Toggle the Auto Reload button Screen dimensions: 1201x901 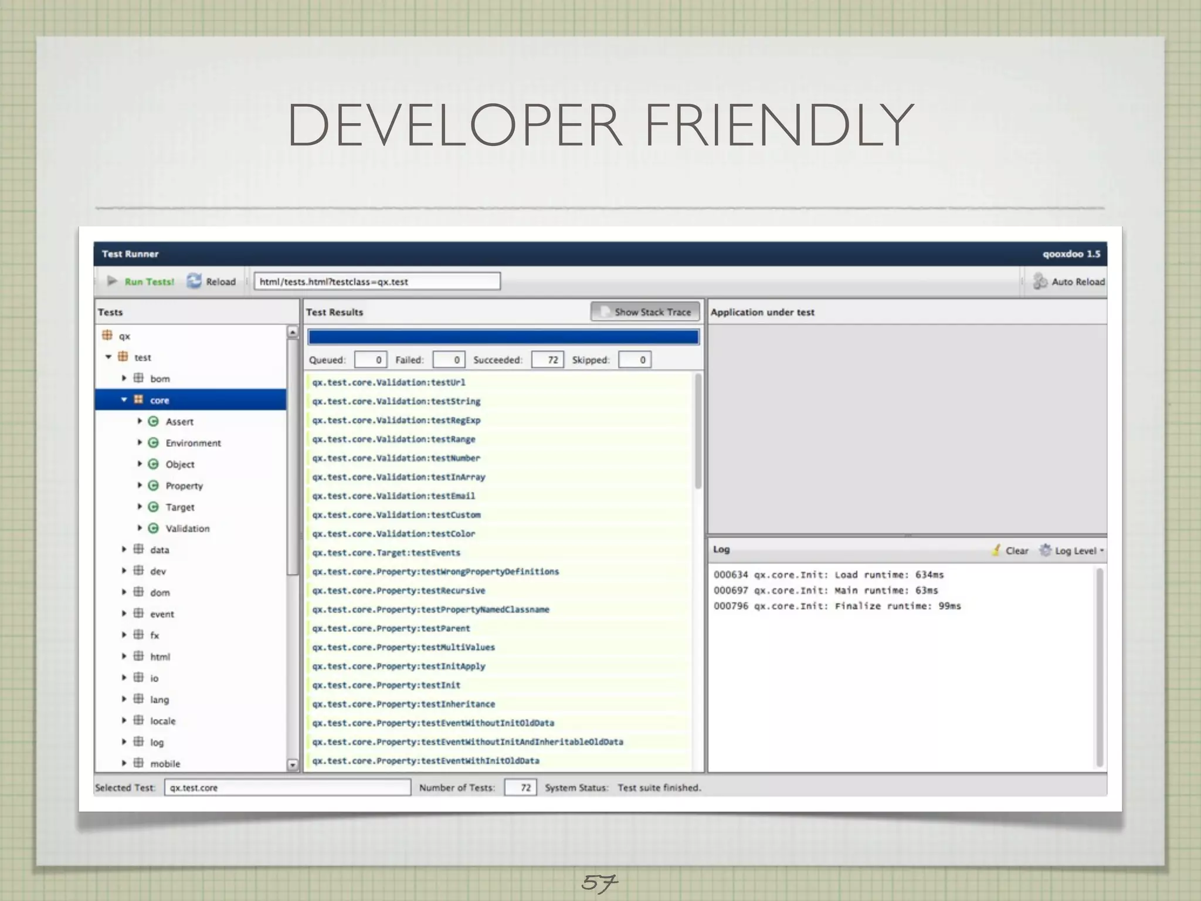pos(1069,282)
